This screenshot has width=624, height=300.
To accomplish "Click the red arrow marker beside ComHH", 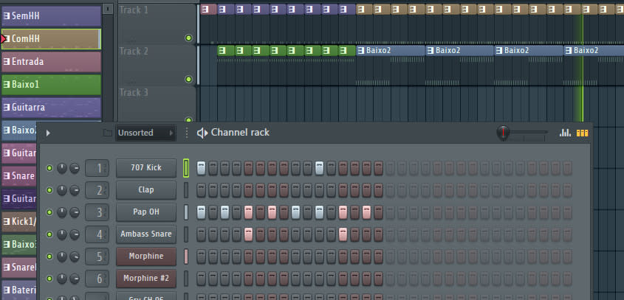I will pos(3,39).
